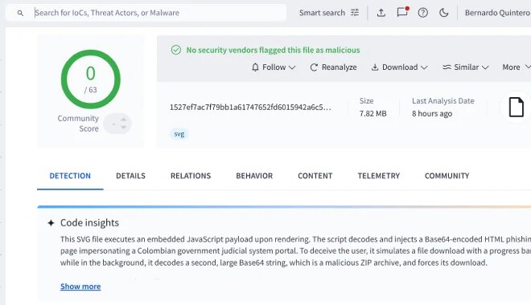
Task: Click the green check status icon
Action: coord(176,51)
